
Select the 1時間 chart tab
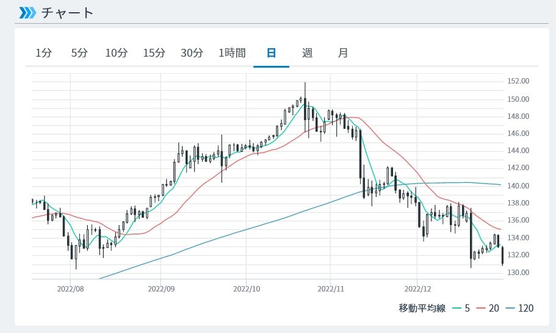point(232,53)
